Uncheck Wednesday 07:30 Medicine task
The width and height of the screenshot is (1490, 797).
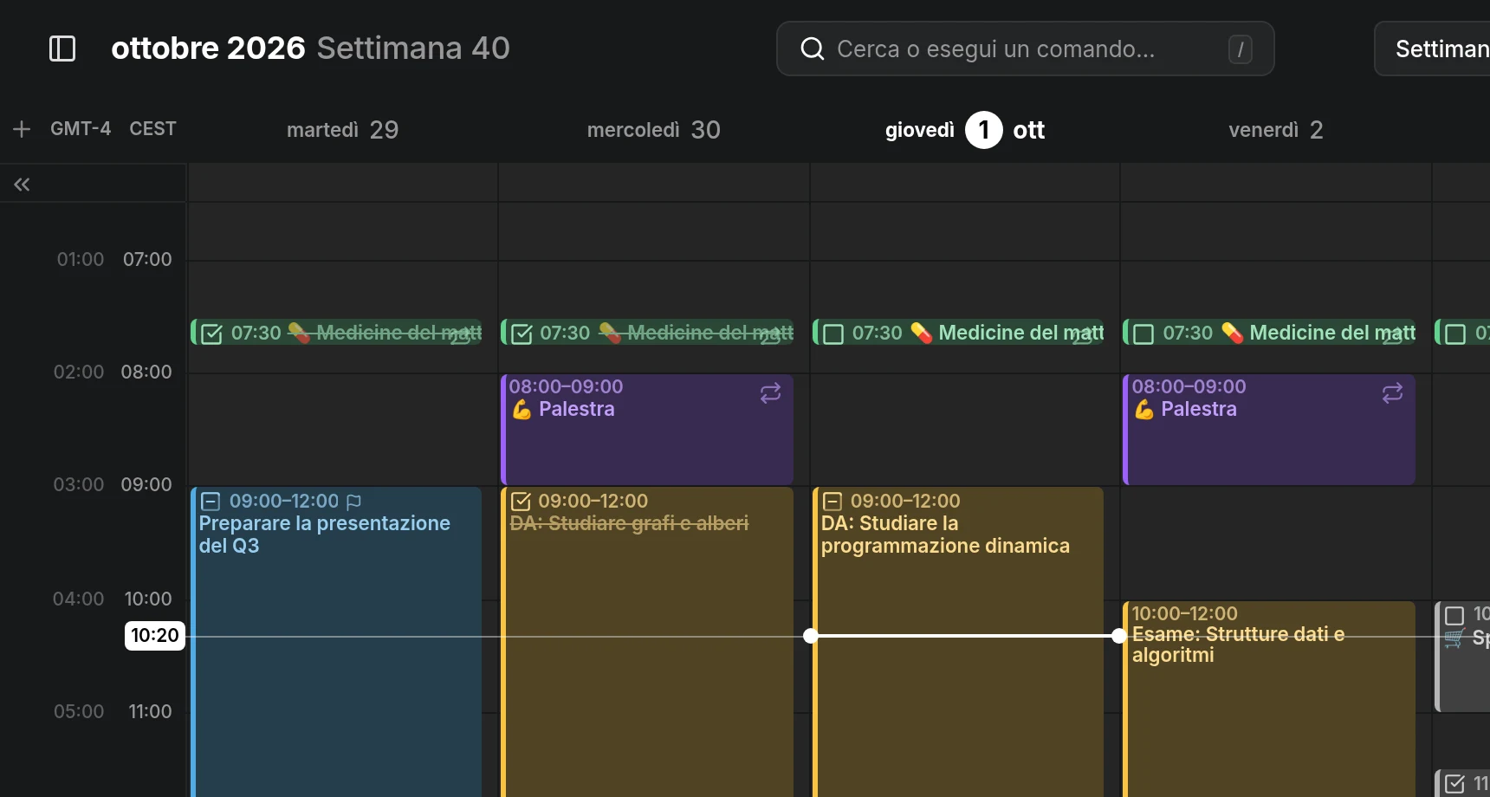(521, 334)
